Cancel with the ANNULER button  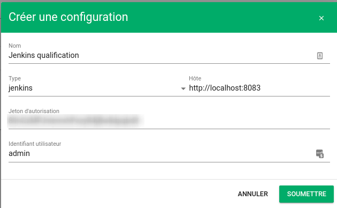point(252,194)
